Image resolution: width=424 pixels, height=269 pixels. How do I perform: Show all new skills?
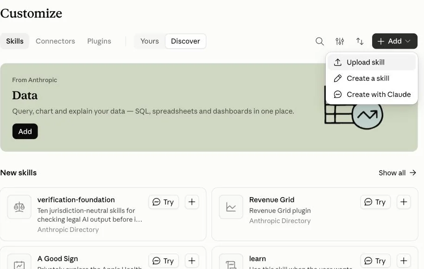[397, 173]
